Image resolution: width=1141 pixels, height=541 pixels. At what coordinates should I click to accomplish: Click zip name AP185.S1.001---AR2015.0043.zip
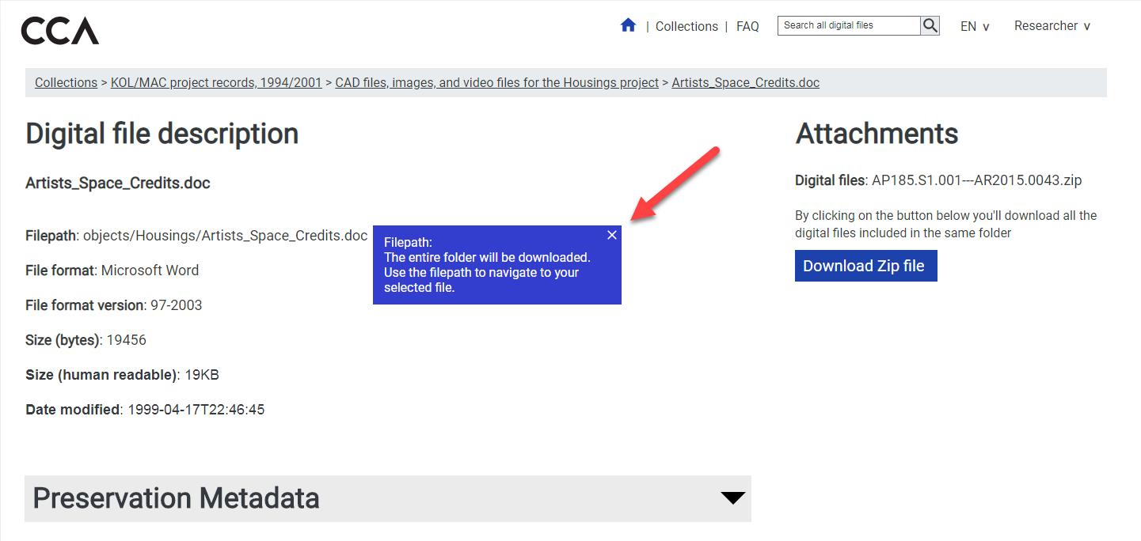tap(977, 180)
